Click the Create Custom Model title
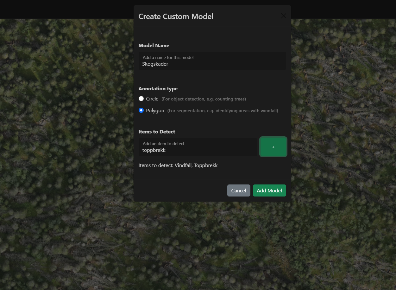The height and width of the screenshot is (290, 396). click(x=176, y=16)
